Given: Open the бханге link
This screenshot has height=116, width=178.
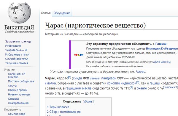Looking at the screenshot, I should coord(142,88).
